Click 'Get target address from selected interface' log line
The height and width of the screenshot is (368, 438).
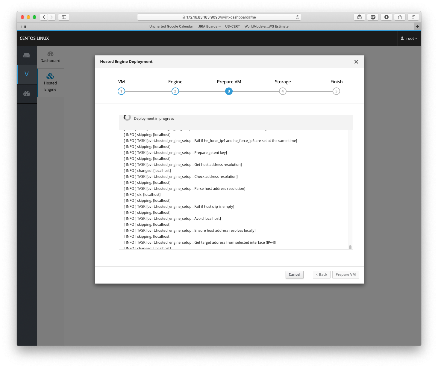tap(200, 243)
